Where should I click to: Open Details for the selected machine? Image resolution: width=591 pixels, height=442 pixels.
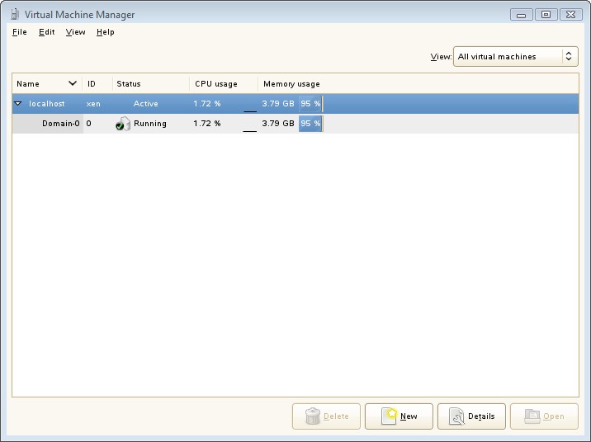(471, 416)
